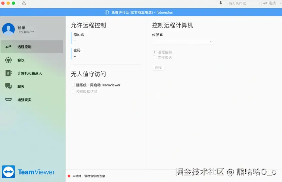Click the connect arrows icon in title bar
The image size is (282, 182).
pos(265,3)
